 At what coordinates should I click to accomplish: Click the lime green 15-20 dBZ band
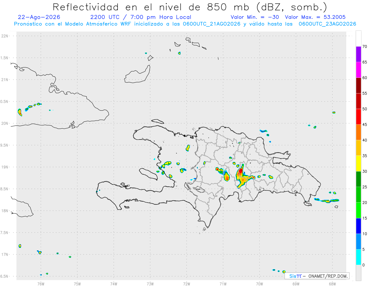358,210
